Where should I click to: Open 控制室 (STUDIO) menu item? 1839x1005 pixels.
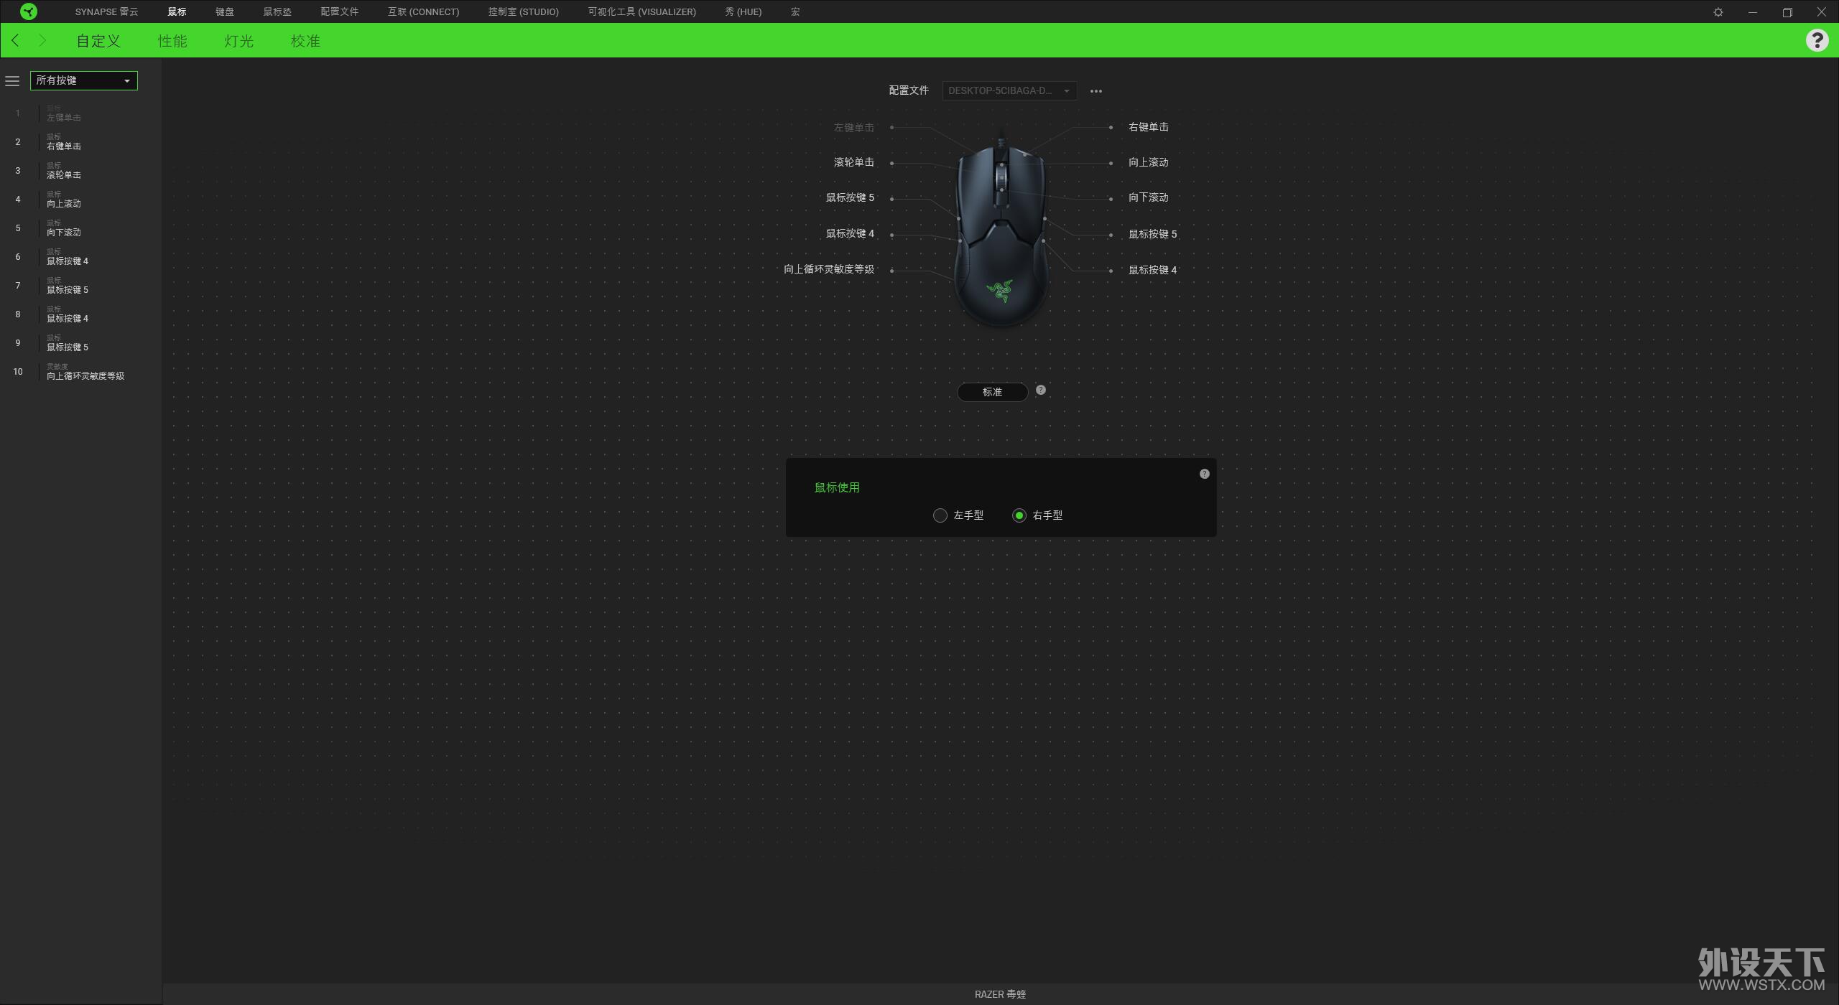(523, 11)
